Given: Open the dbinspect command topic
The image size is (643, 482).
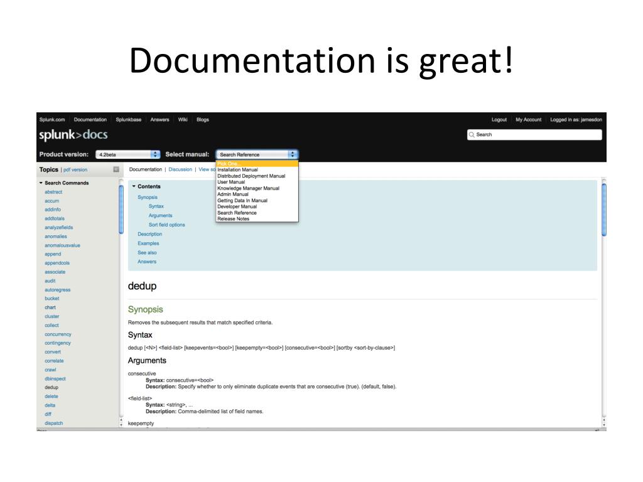Looking at the screenshot, I should tap(55, 378).
